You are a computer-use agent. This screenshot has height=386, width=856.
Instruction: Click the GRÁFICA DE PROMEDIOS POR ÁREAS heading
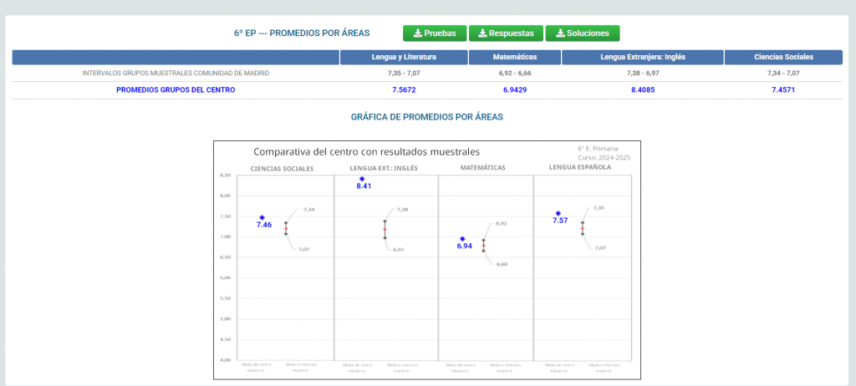[x=427, y=117]
